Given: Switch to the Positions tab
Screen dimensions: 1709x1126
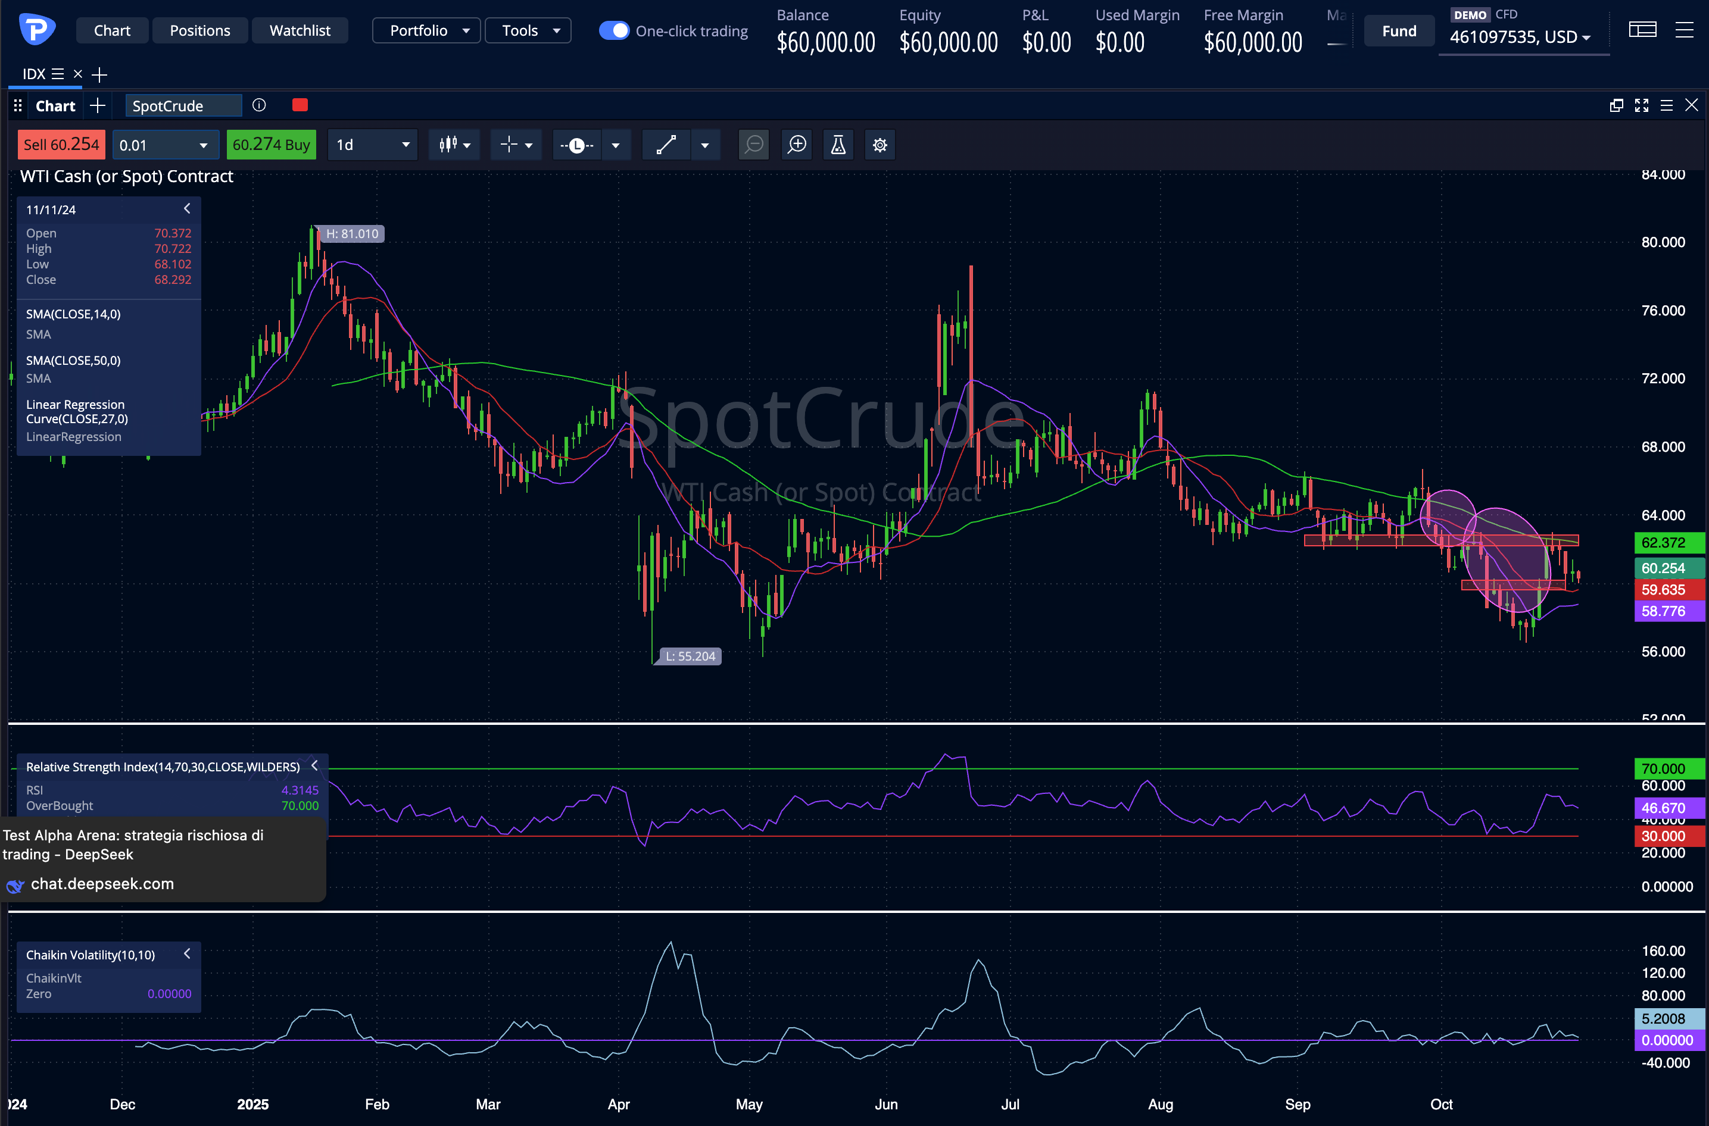Looking at the screenshot, I should click(x=199, y=31).
